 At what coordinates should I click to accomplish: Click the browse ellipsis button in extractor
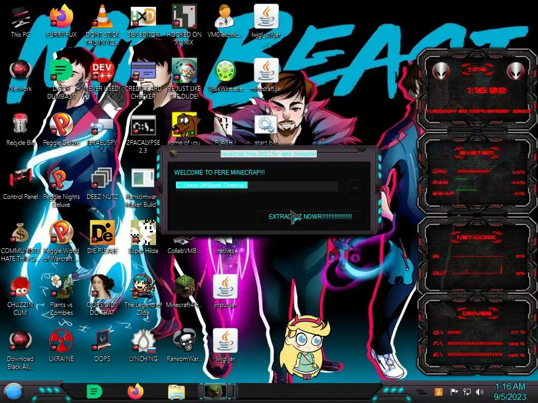coord(355,187)
